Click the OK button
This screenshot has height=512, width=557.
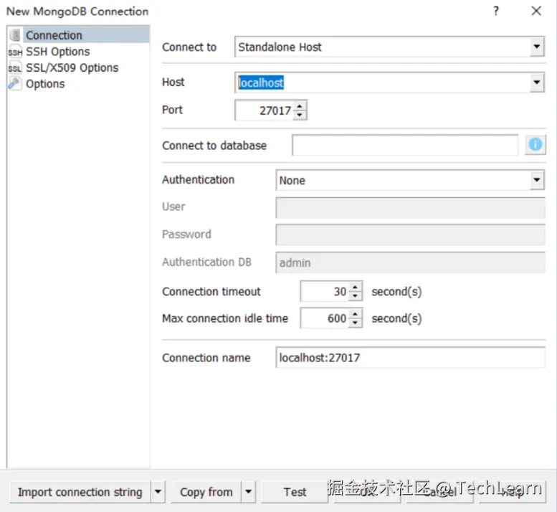point(367,492)
